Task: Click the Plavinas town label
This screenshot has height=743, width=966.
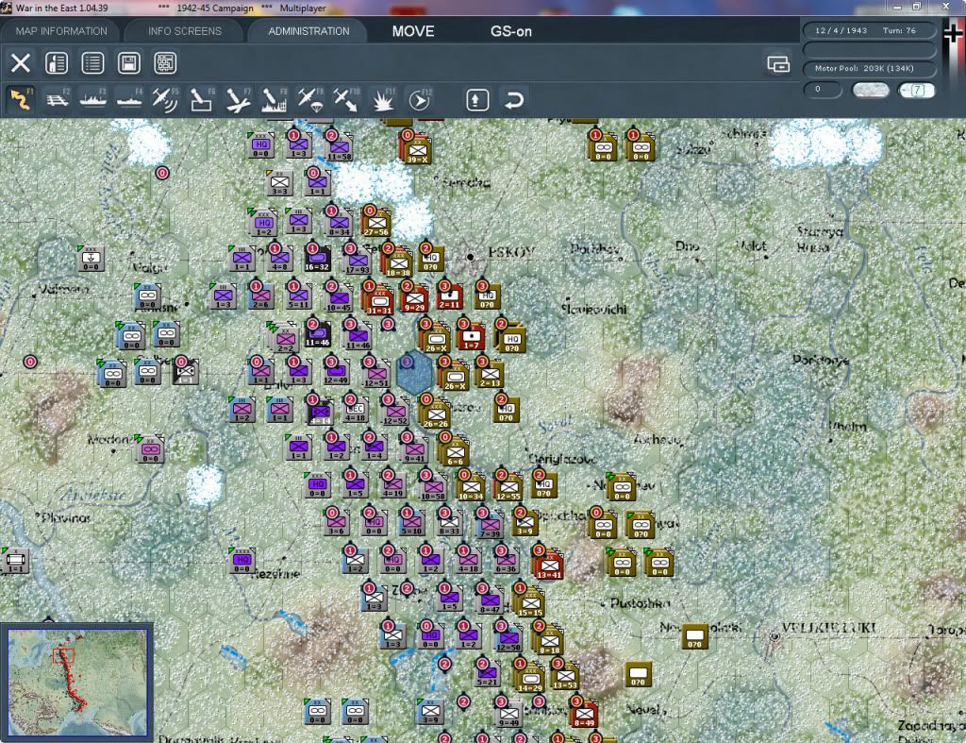Action: [66, 518]
